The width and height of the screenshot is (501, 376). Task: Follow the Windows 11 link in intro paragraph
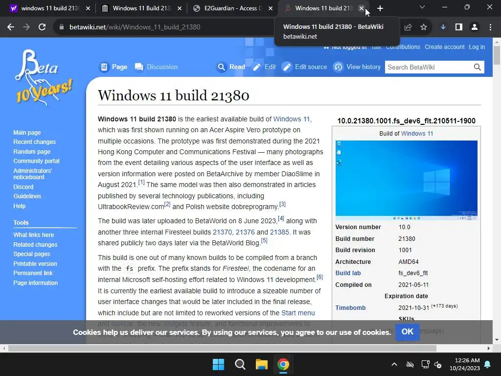[292, 119]
